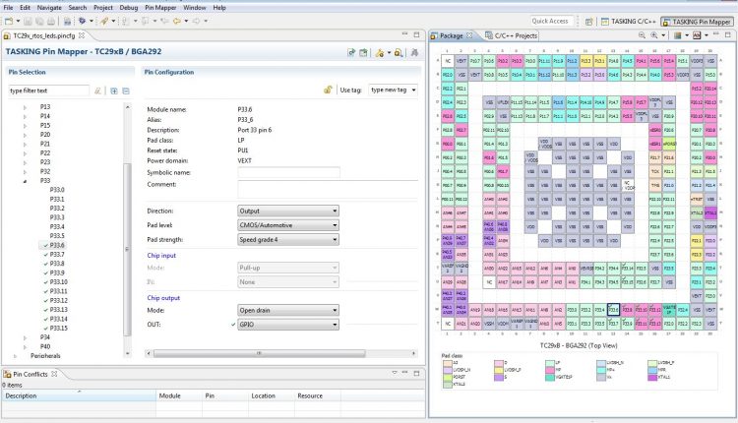Click the rightmost Pin Mapper header icon
Screen dimensions: 738x423
coord(414,53)
